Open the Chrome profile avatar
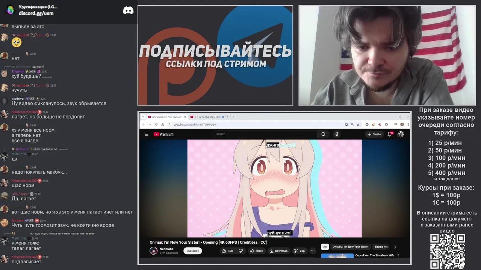 pos(402,124)
